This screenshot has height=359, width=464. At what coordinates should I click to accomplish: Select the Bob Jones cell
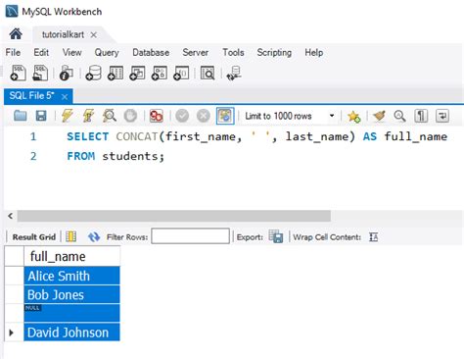tap(71, 294)
